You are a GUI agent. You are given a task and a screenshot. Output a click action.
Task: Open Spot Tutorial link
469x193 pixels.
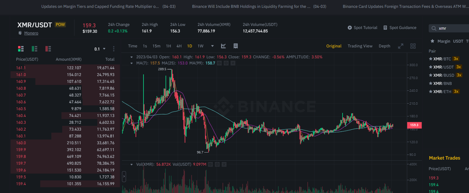(365, 28)
